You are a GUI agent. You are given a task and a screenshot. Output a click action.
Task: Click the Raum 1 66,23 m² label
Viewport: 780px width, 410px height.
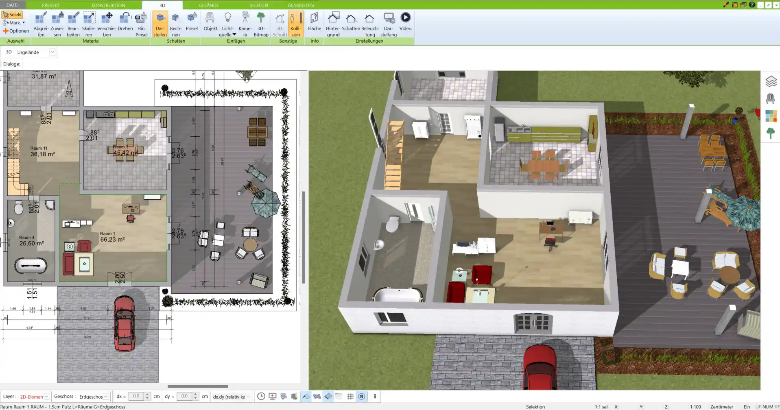(x=112, y=237)
